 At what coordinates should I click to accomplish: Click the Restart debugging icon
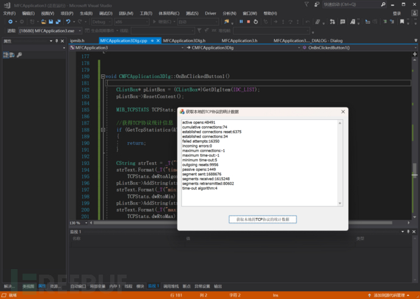pyautogui.click(x=256, y=21)
